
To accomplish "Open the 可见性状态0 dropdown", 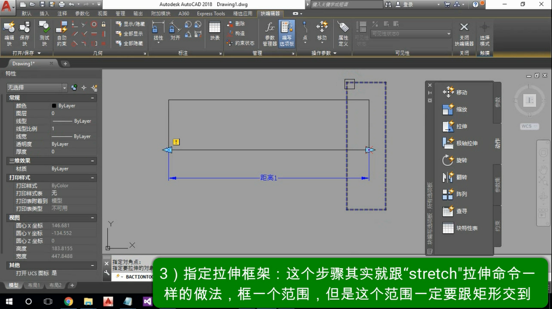I will click(411, 34).
